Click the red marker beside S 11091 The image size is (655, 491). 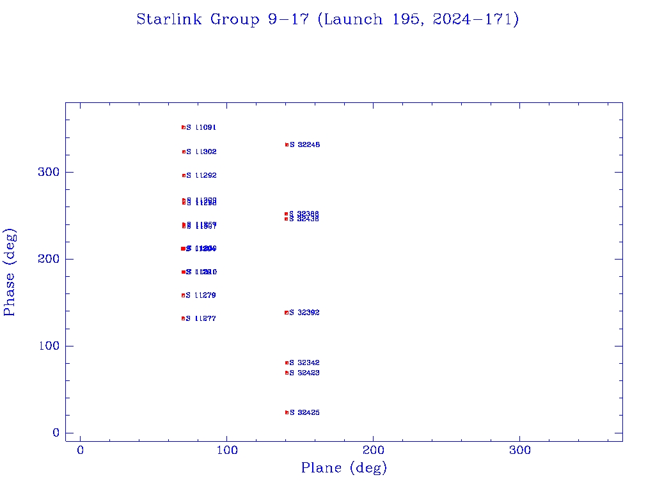point(184,127)
